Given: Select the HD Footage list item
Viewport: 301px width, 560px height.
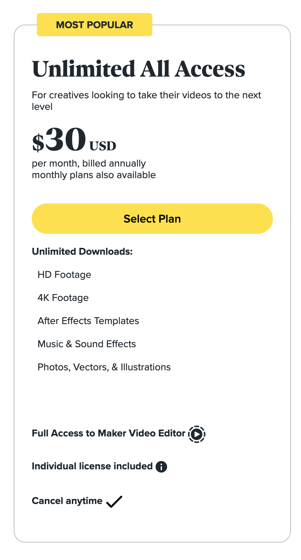Looking at the screenshot, I should [64, 275].
